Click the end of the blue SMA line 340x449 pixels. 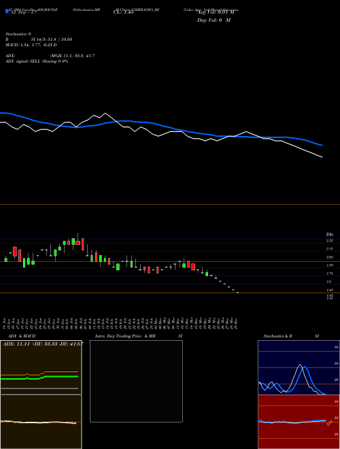(x=322, y=145)
